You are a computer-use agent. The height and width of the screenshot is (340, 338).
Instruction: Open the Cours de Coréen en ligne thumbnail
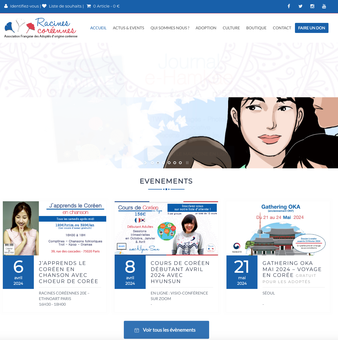click(166, 228)
